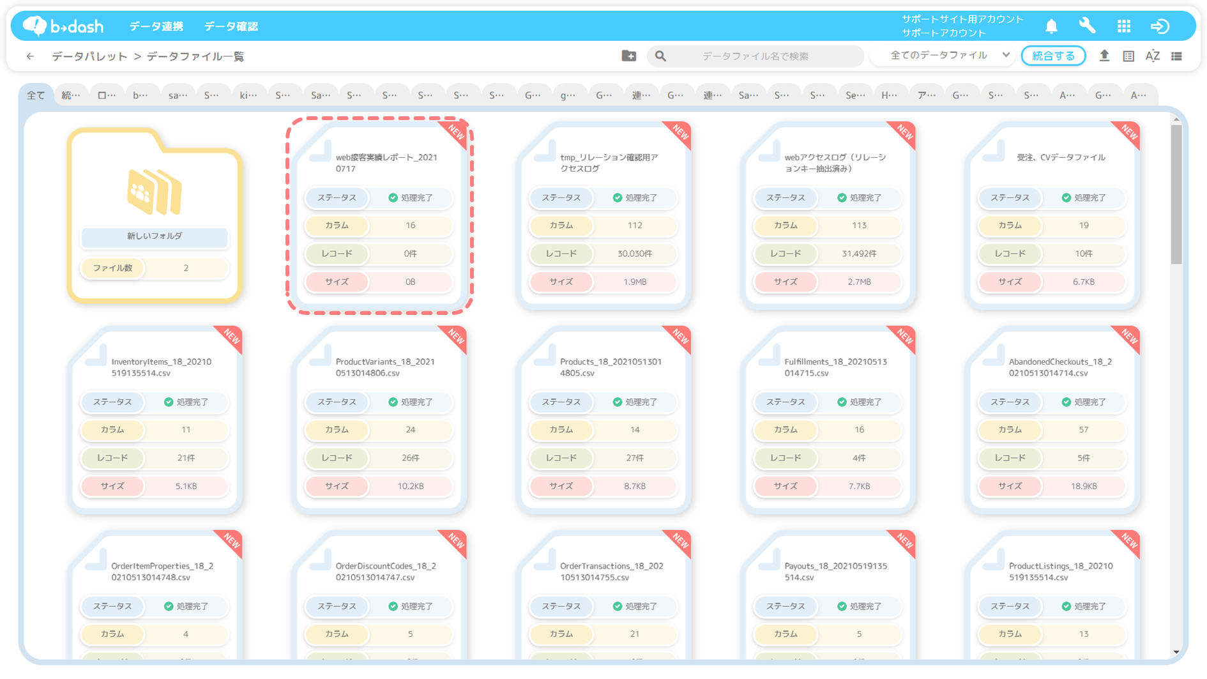The height and width of the screenshot is (679, 1207).
Task: Click the upload file icon
Action: click(1104, 56)
